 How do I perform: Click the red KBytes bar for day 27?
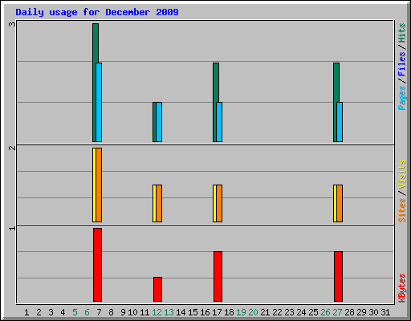pyautogui.click(x=338, y=276)
